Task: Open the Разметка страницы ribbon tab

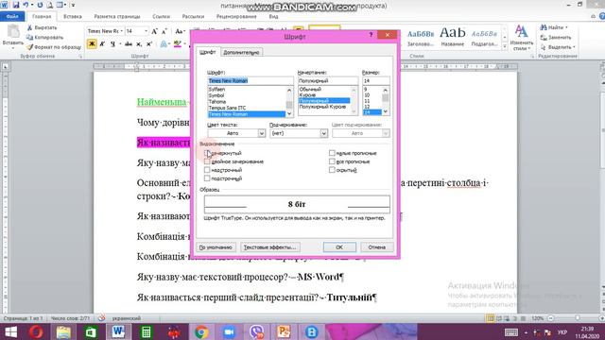Action: click(117, 17)
